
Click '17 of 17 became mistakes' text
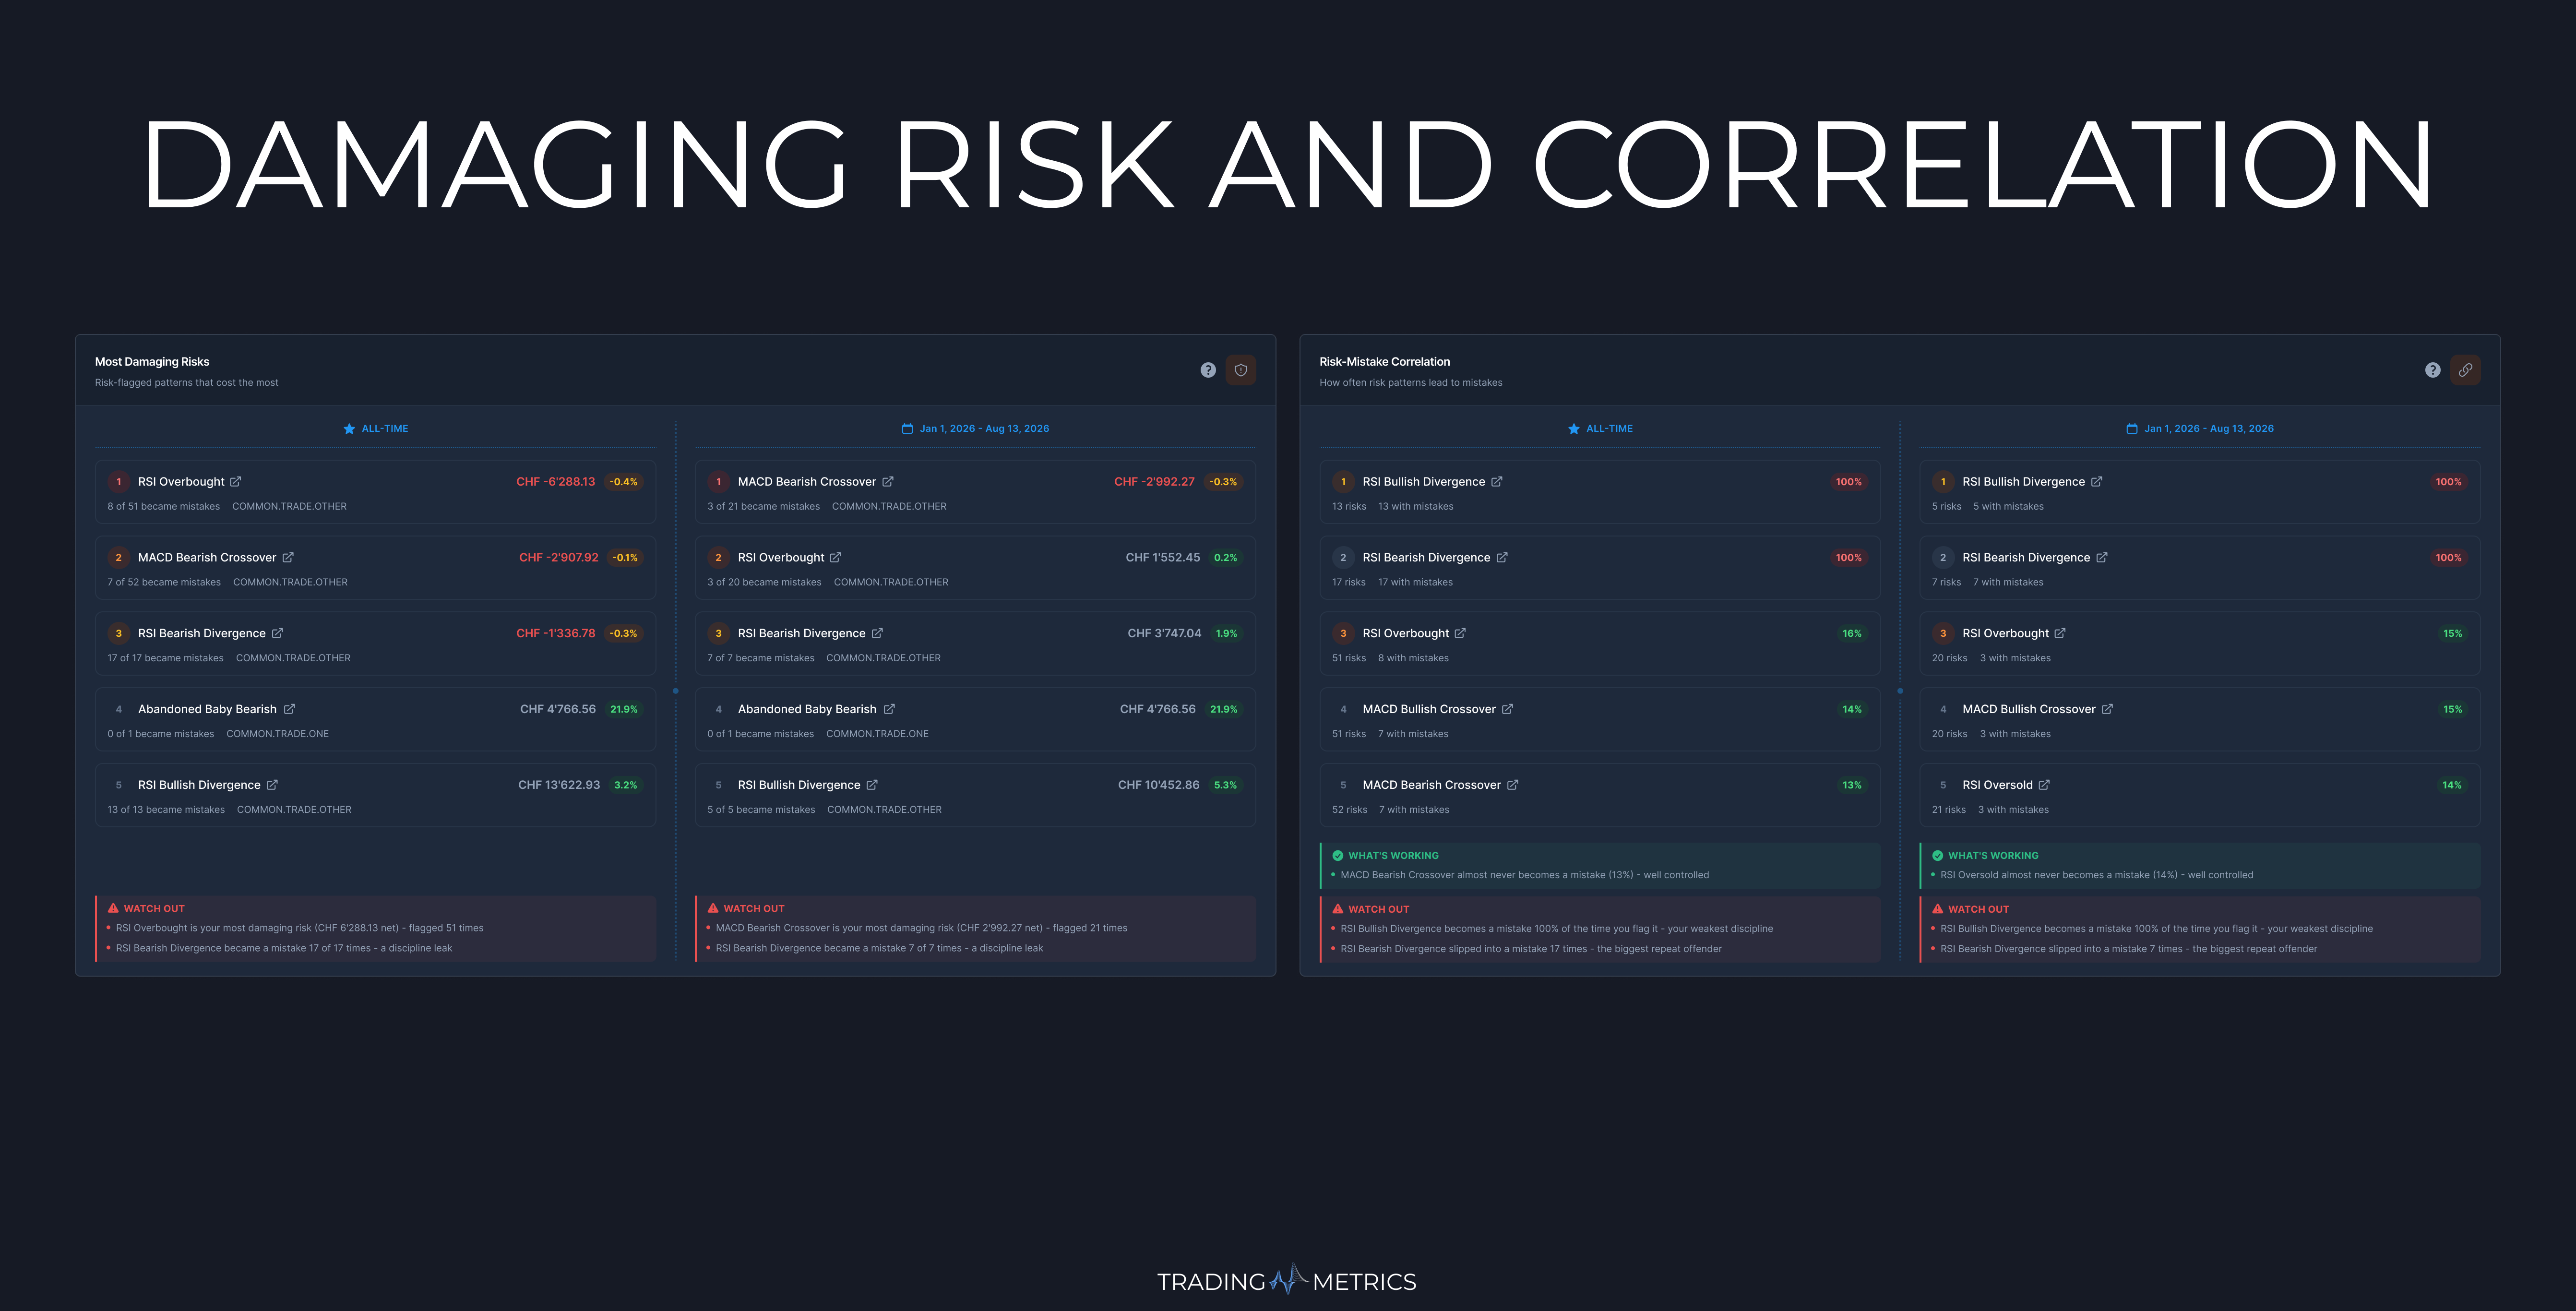(x=165, y=658)
